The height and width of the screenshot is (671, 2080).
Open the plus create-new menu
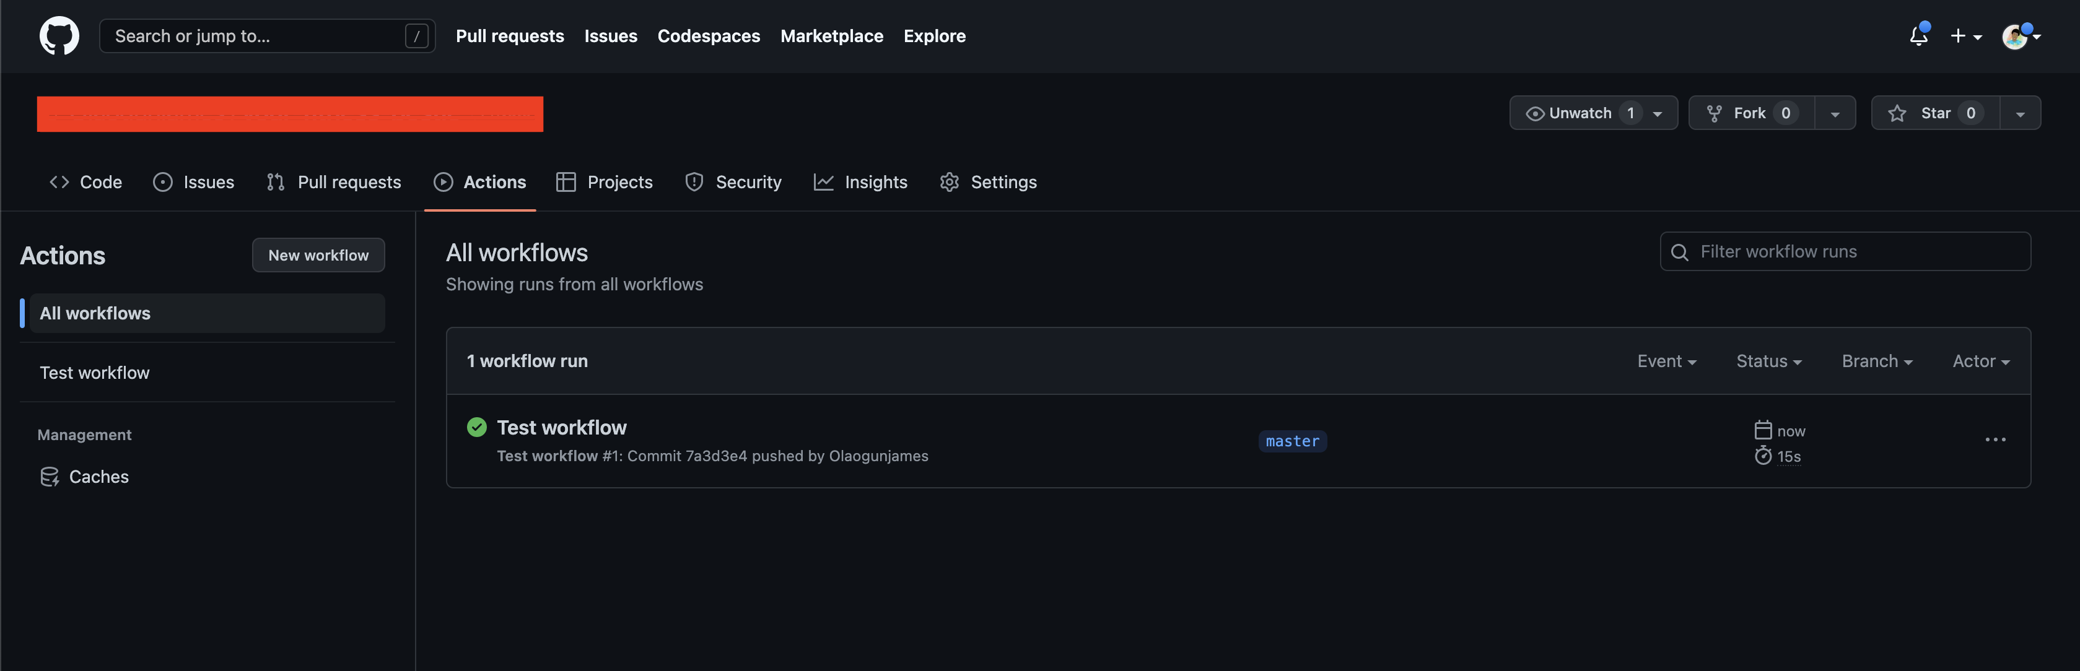pyautogui.click(x=1965, y=37)
